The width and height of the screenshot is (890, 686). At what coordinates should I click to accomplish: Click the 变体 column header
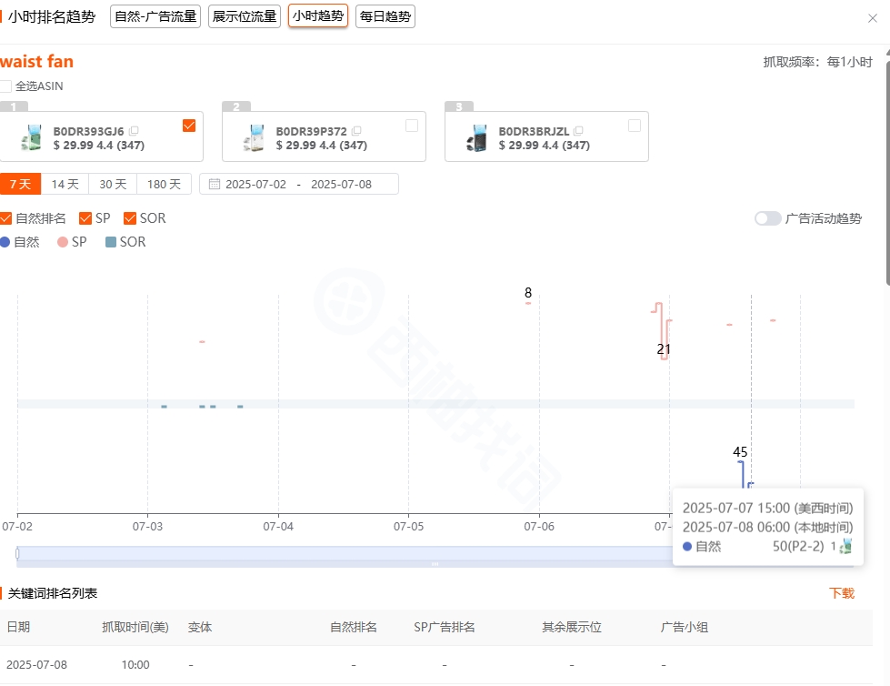pyautogui.click(x=200, y=627)
